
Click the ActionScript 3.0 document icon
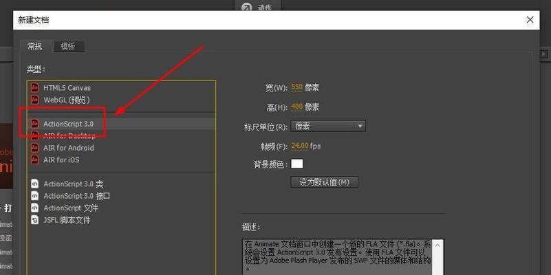pyautogui.click(x=34, y=123)
